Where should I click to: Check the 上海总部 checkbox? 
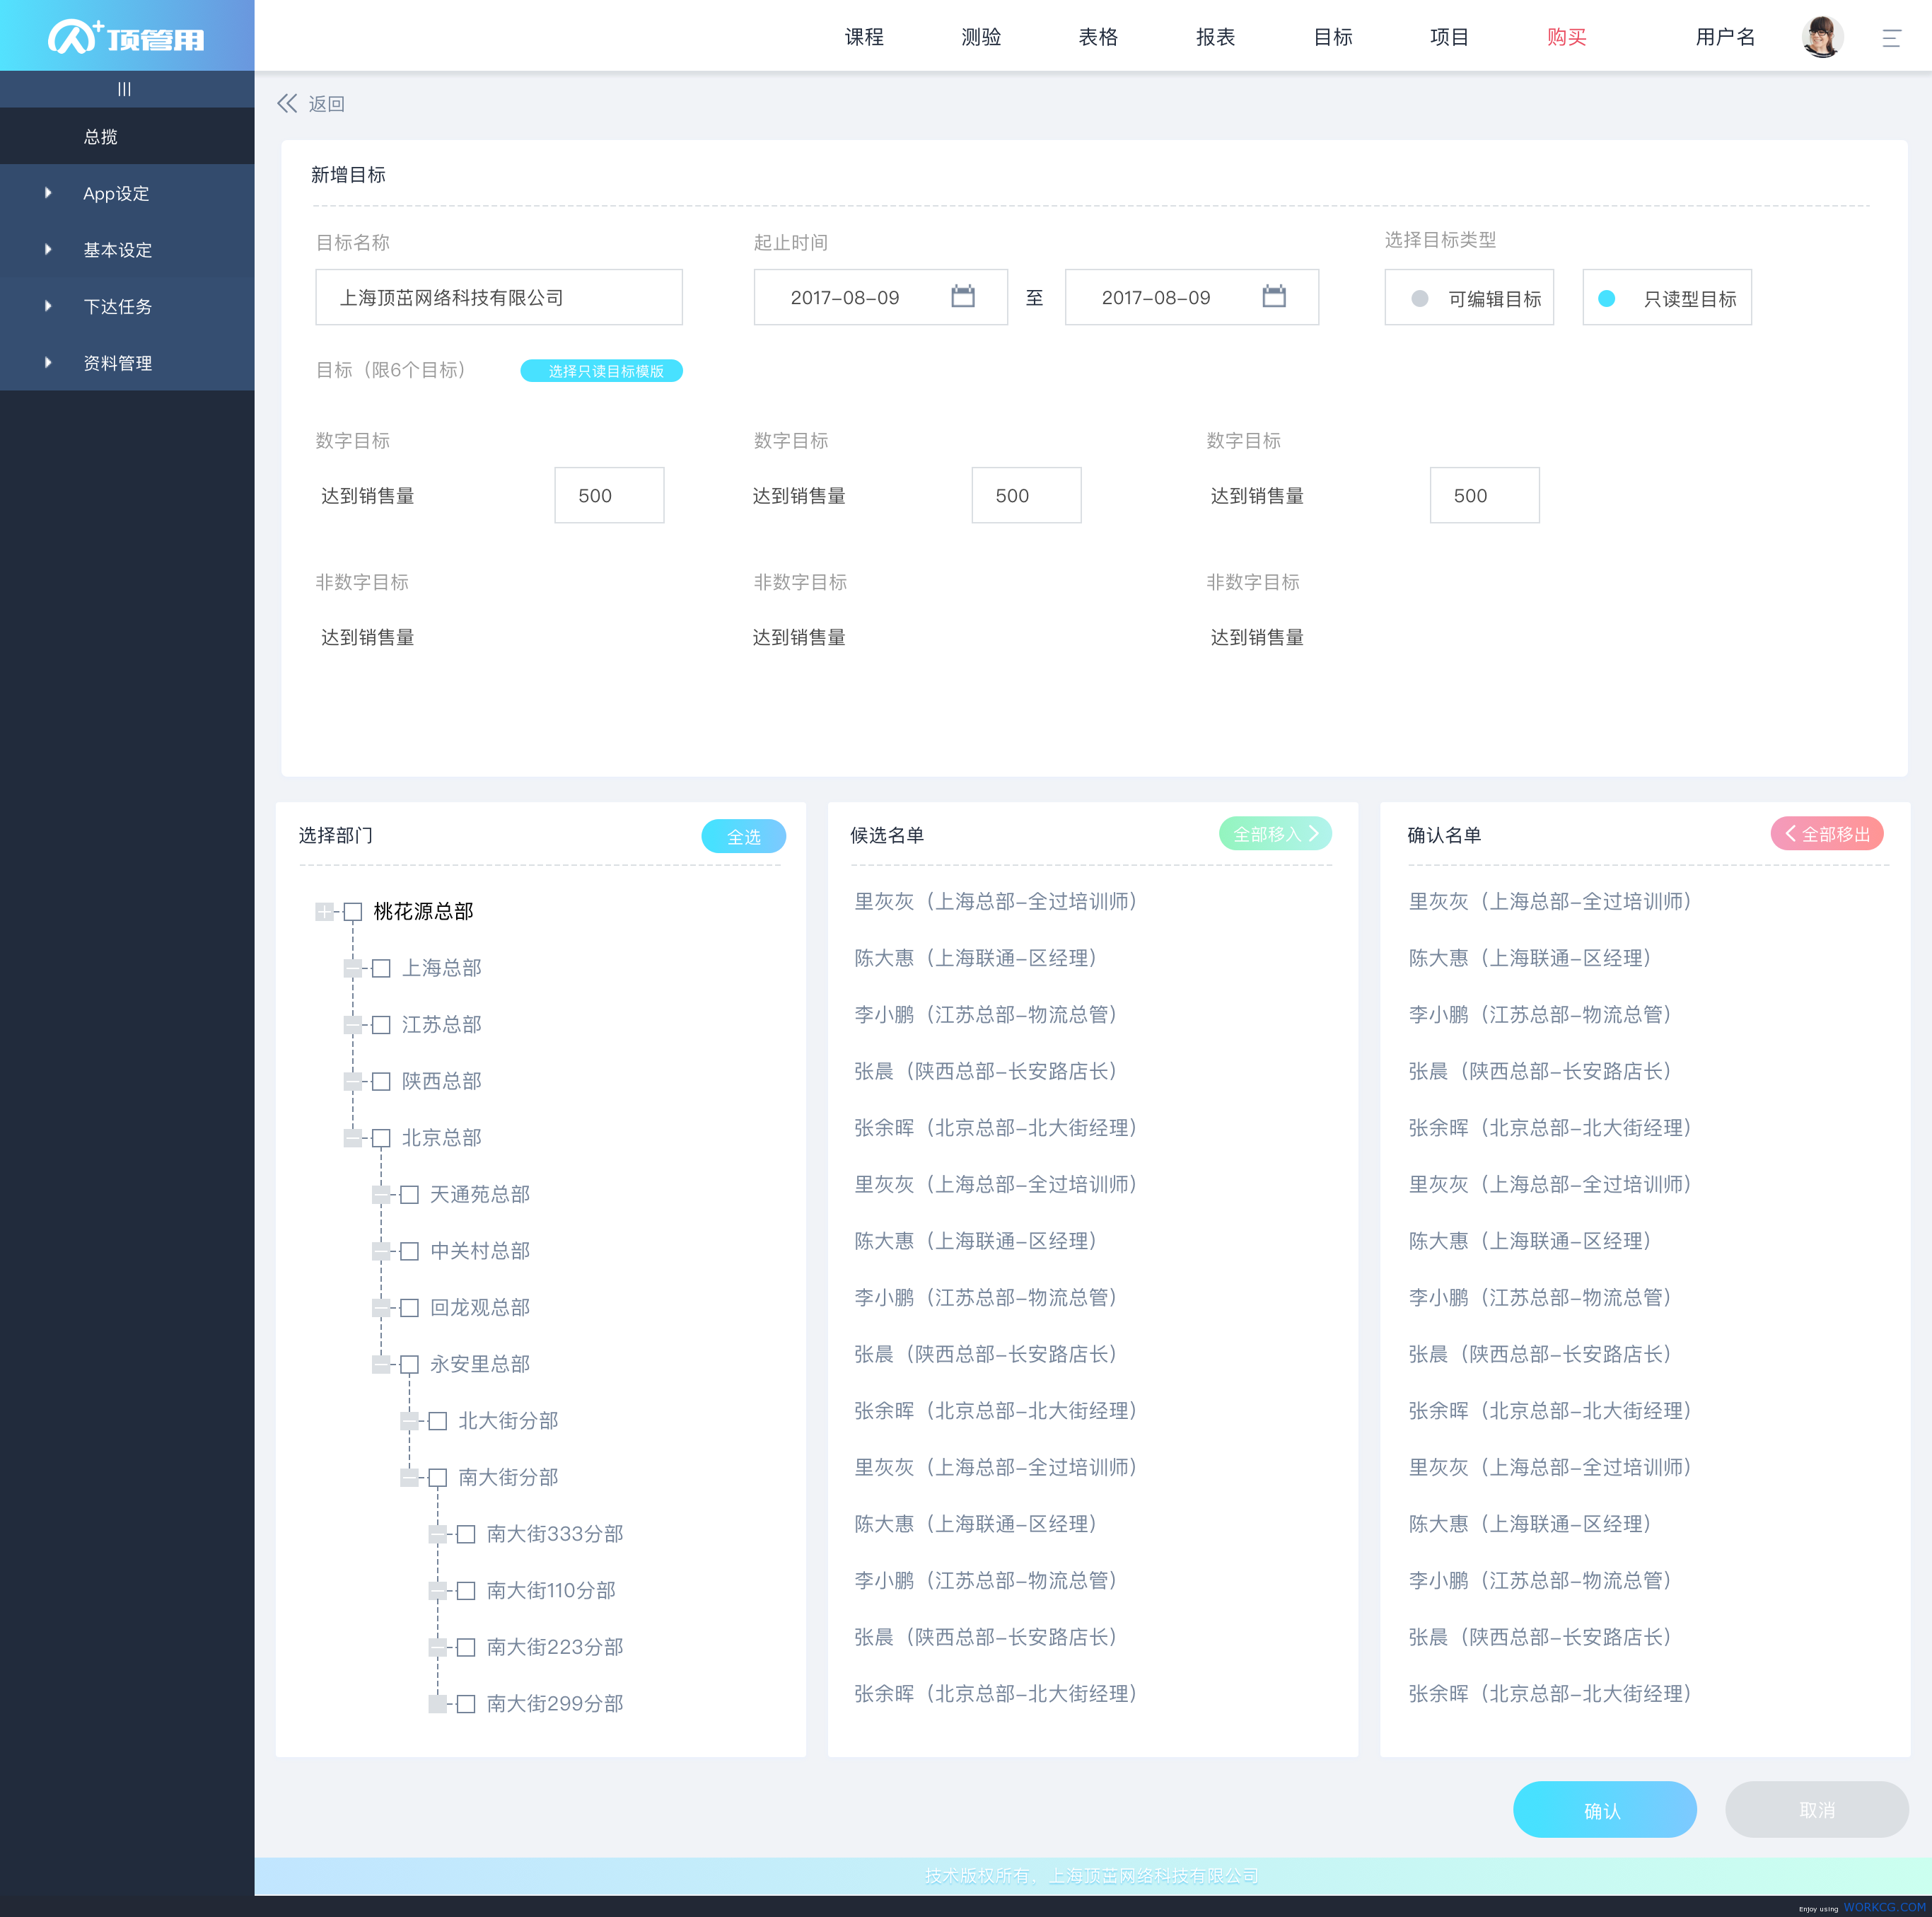(381, 968)
